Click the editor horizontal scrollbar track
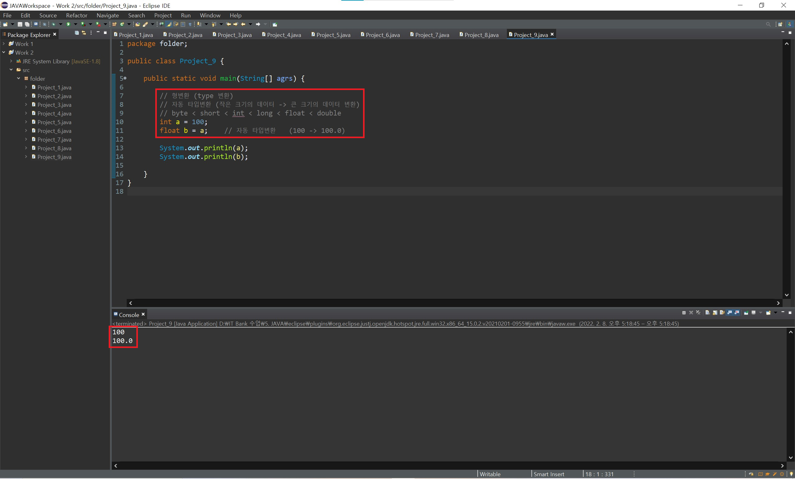Screen dimensions: 795x479 tap(452, 303)
